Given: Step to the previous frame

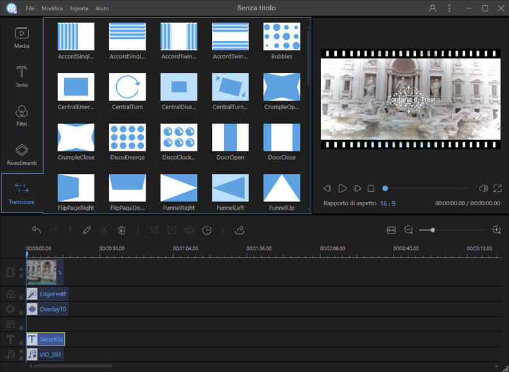Looking at the screenshot, I should click(327, 189).
